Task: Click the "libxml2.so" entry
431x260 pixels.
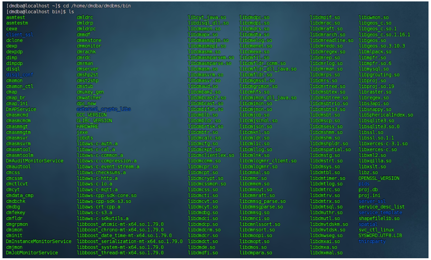Action: click(x=372, y=155)
